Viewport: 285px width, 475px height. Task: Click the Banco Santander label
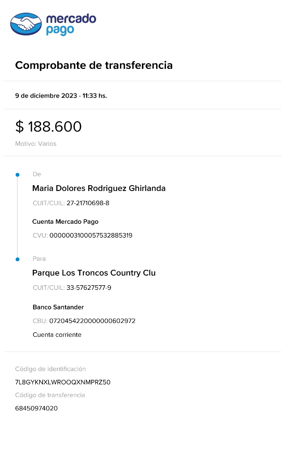click(58, 307)
